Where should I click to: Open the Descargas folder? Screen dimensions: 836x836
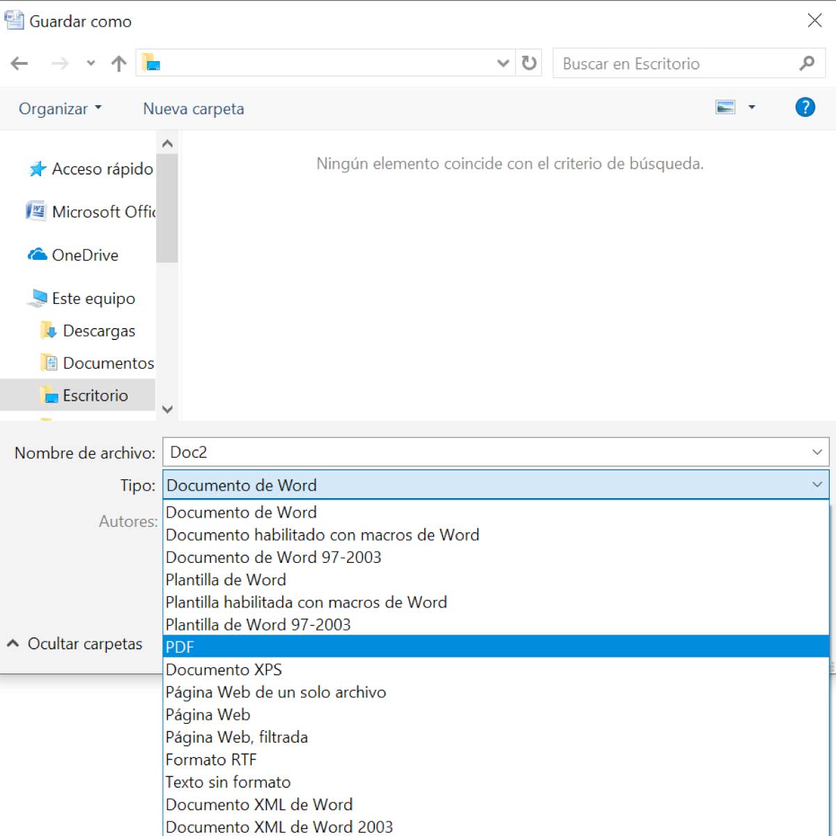(99, 331)
